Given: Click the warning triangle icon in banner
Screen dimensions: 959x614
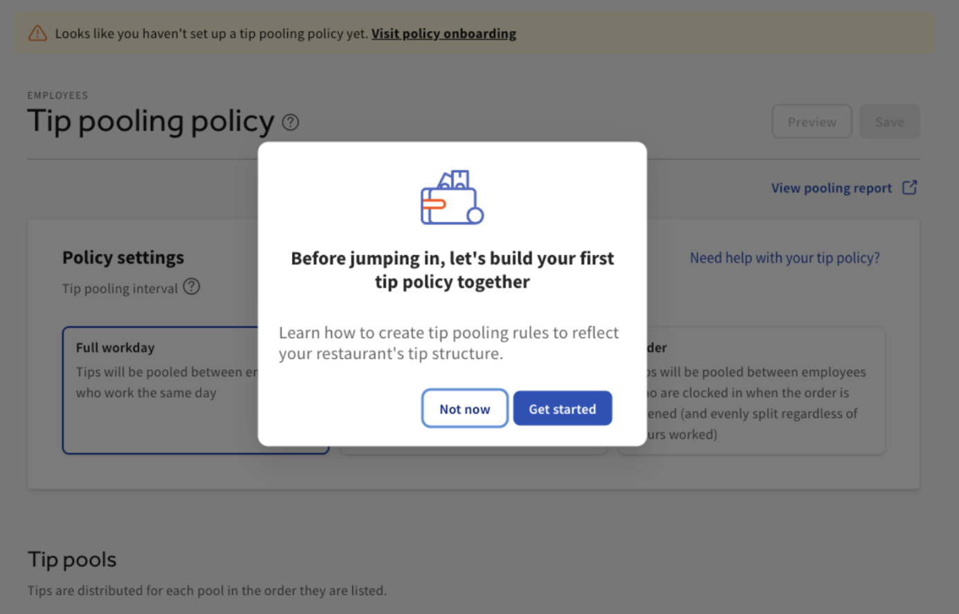Looking at the screenshot, I should click(x=37, y=33).
